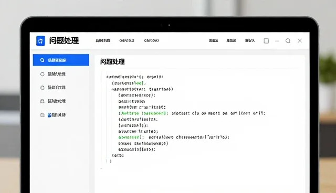Click the dash minimize icon in the header
This screenshot has width=336, height=193.
[x=277, y=41]
